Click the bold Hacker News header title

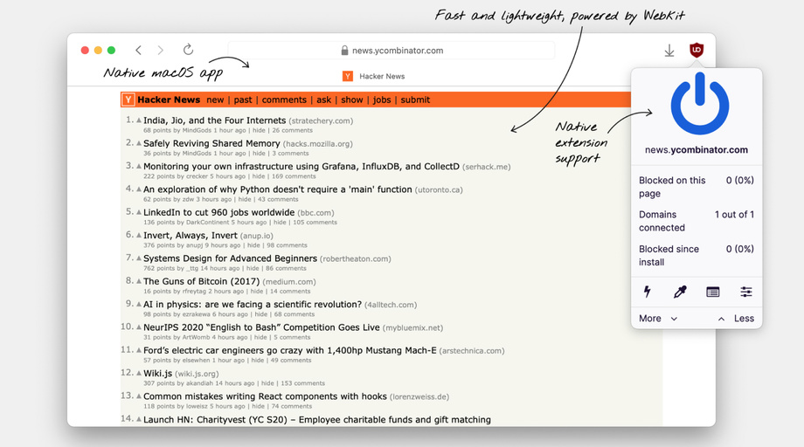pyautogui.click(x=169, y=100)
